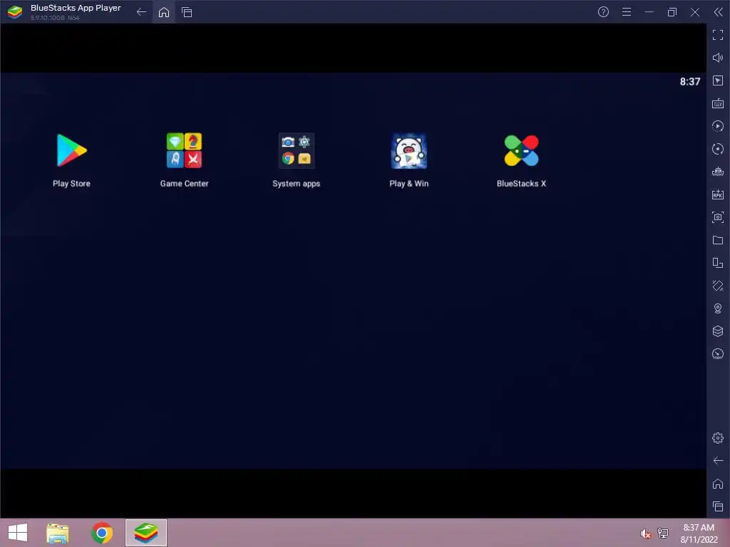This screenshot has height=547, width=730.
Task: Launch BlueStacks X
Action: pos(521,150)
